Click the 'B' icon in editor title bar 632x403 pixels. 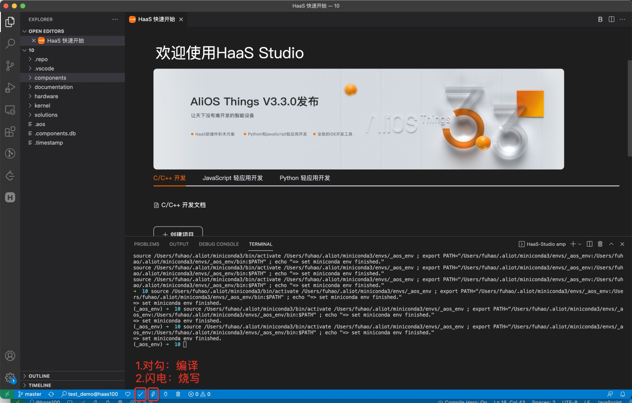pyautogui.click(x=600, y=19)
